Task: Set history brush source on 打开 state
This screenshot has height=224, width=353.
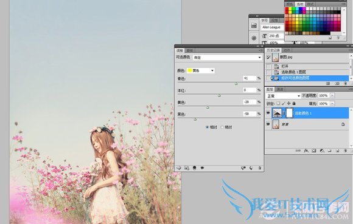Action: (268, 66)
